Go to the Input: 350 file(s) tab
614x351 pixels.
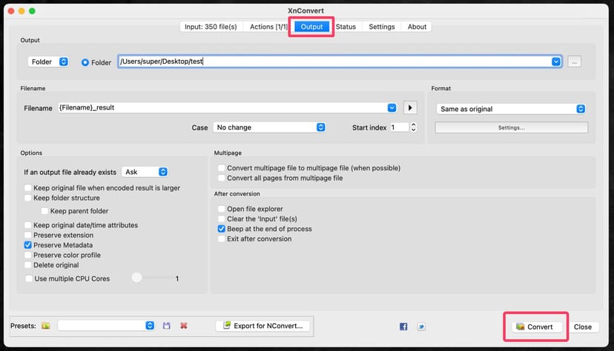211,27
